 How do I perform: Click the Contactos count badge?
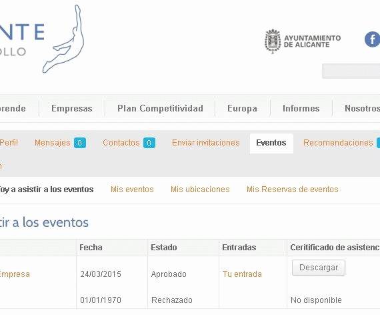click(x=149, y=143)
